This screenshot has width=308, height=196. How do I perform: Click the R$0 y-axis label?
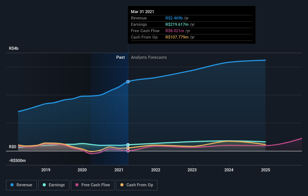tap(13, 147)
